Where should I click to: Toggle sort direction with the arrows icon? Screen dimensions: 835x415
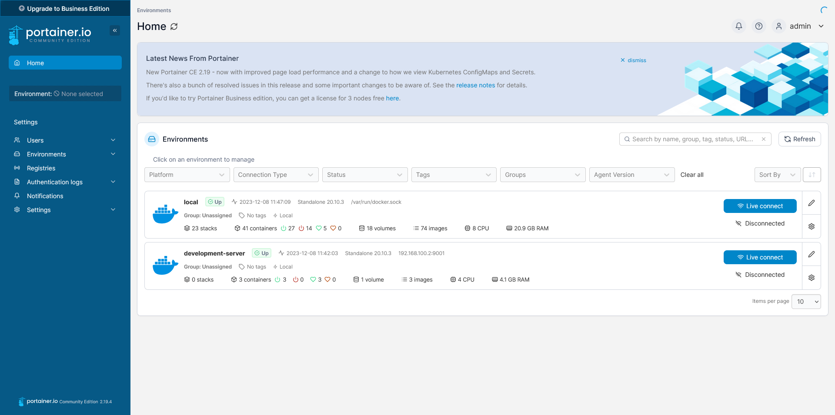[x=812, y=175]
